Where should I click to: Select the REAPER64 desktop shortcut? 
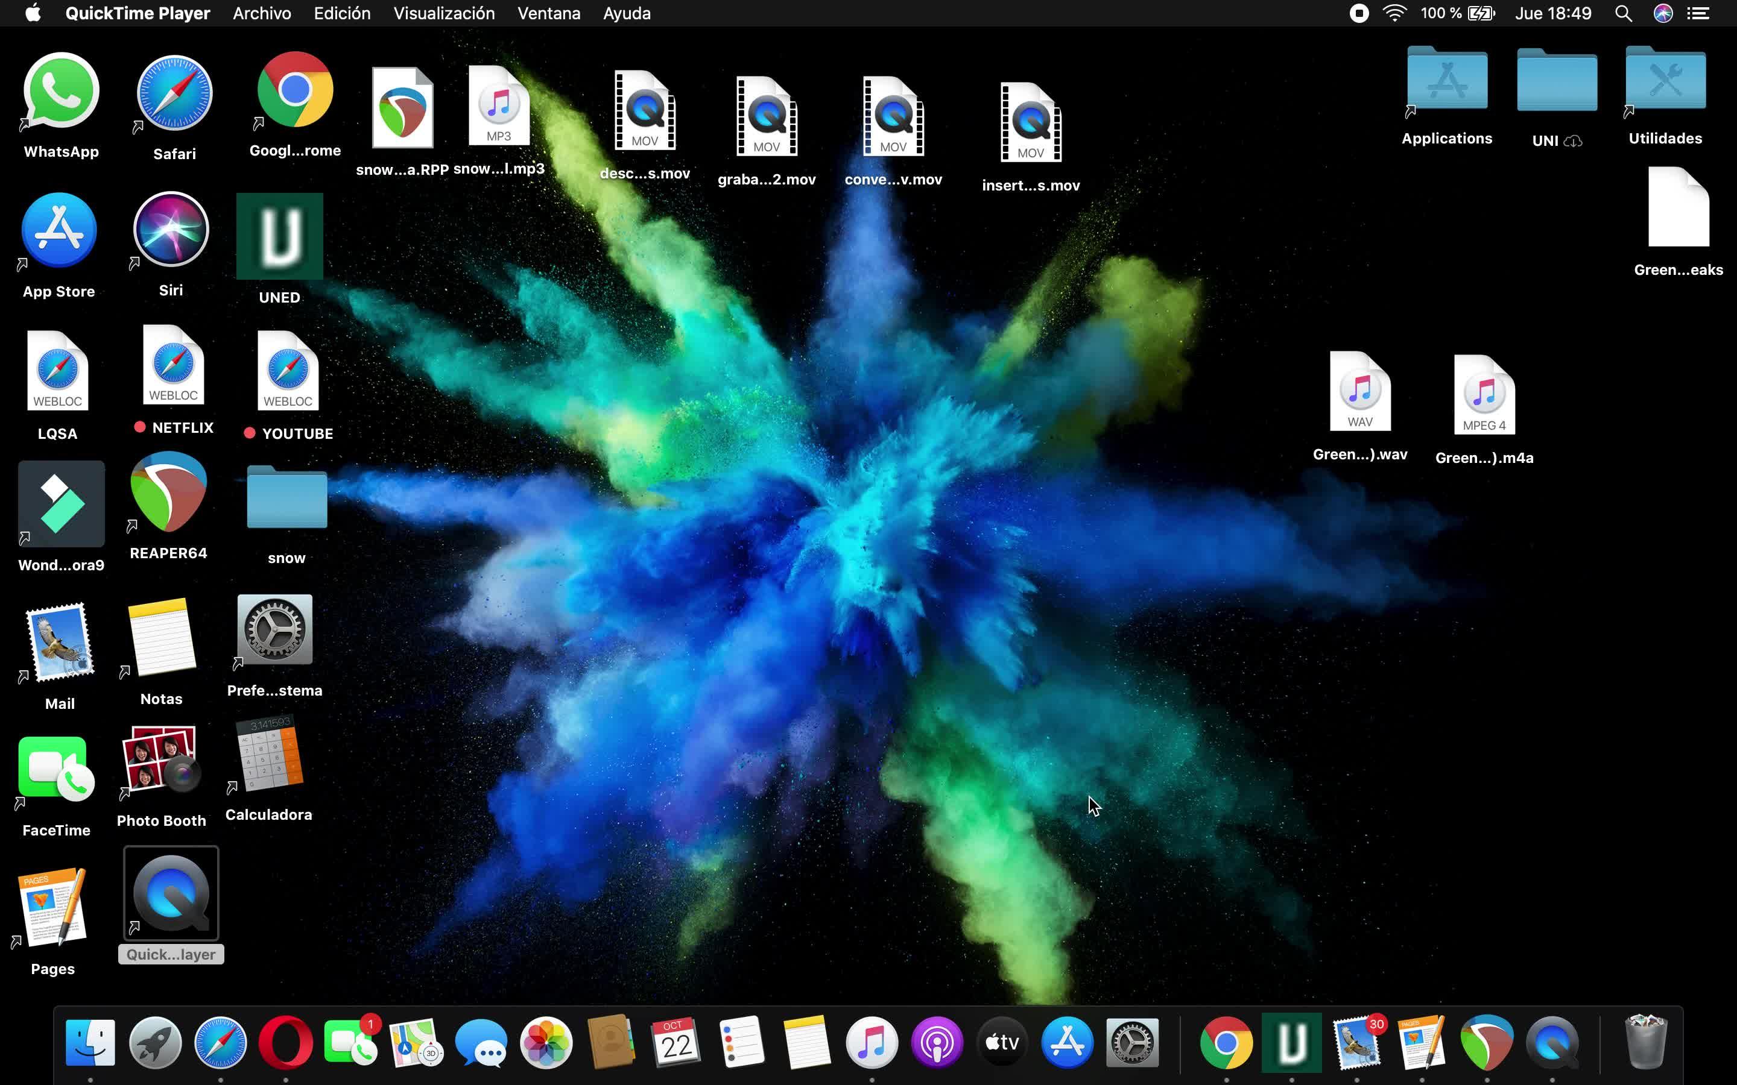pos(169,494)
